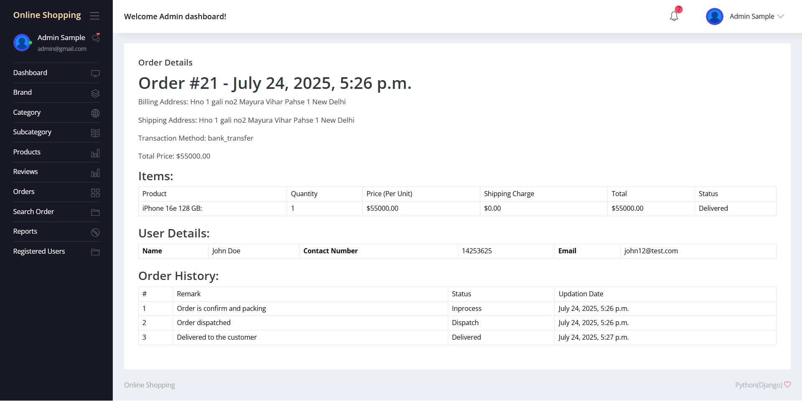
Task: Select the Shipping Address line
Action: [x=246, y=120]
